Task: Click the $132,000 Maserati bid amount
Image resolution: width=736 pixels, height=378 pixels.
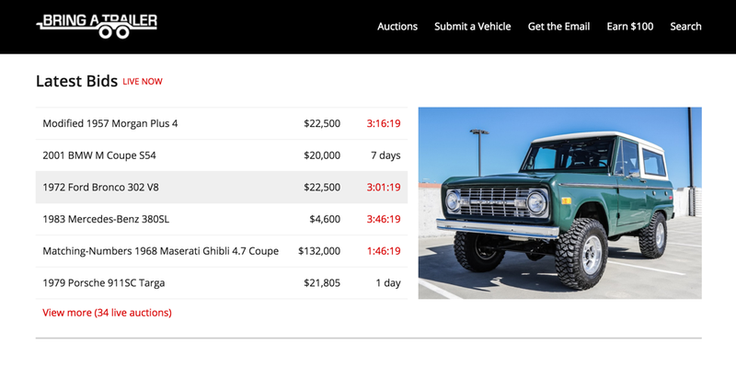Action: pyautogui.click(x=319, y=251)
